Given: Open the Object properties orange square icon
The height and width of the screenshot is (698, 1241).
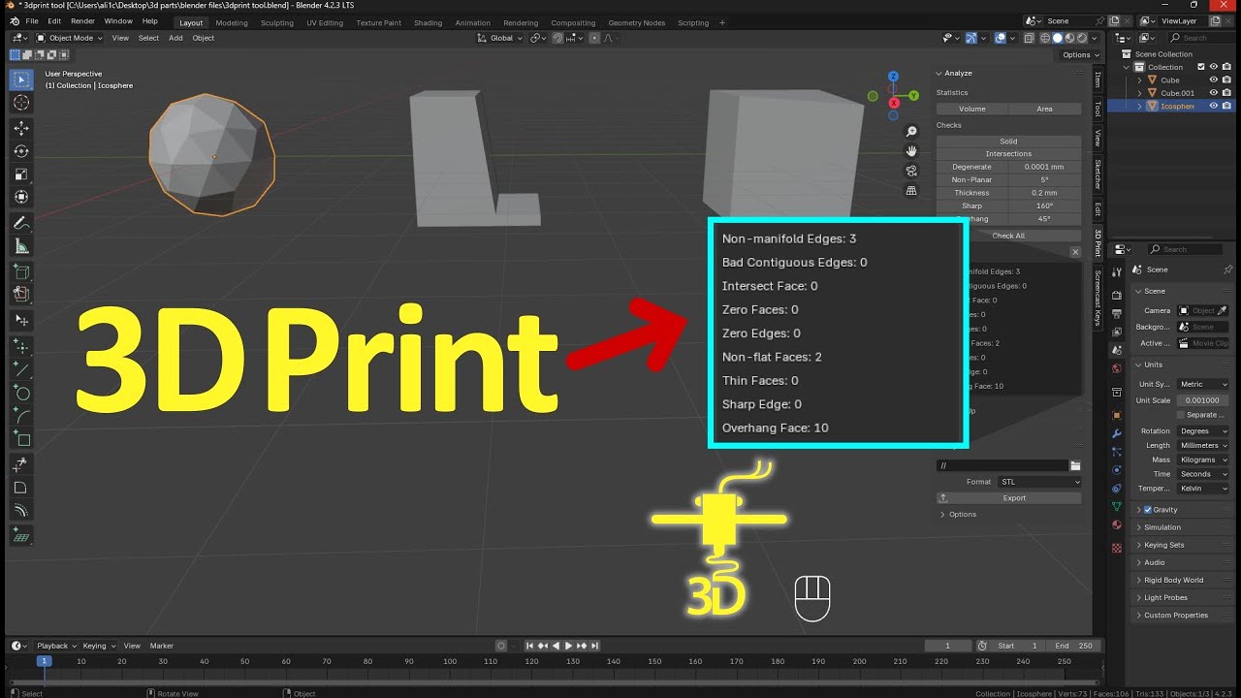Looking at the screenshot, I should click(x=1117, y=415).
